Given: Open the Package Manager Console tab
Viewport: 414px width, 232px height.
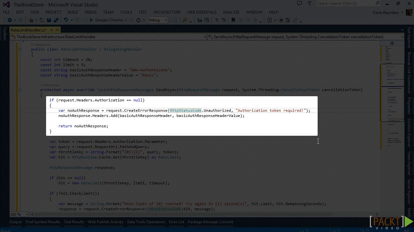Looking at the screenshot, I should [x=211, y=222].
